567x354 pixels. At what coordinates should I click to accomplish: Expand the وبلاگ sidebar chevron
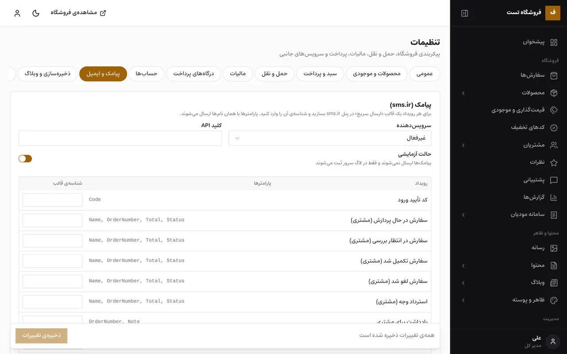(x=463, y=283)
